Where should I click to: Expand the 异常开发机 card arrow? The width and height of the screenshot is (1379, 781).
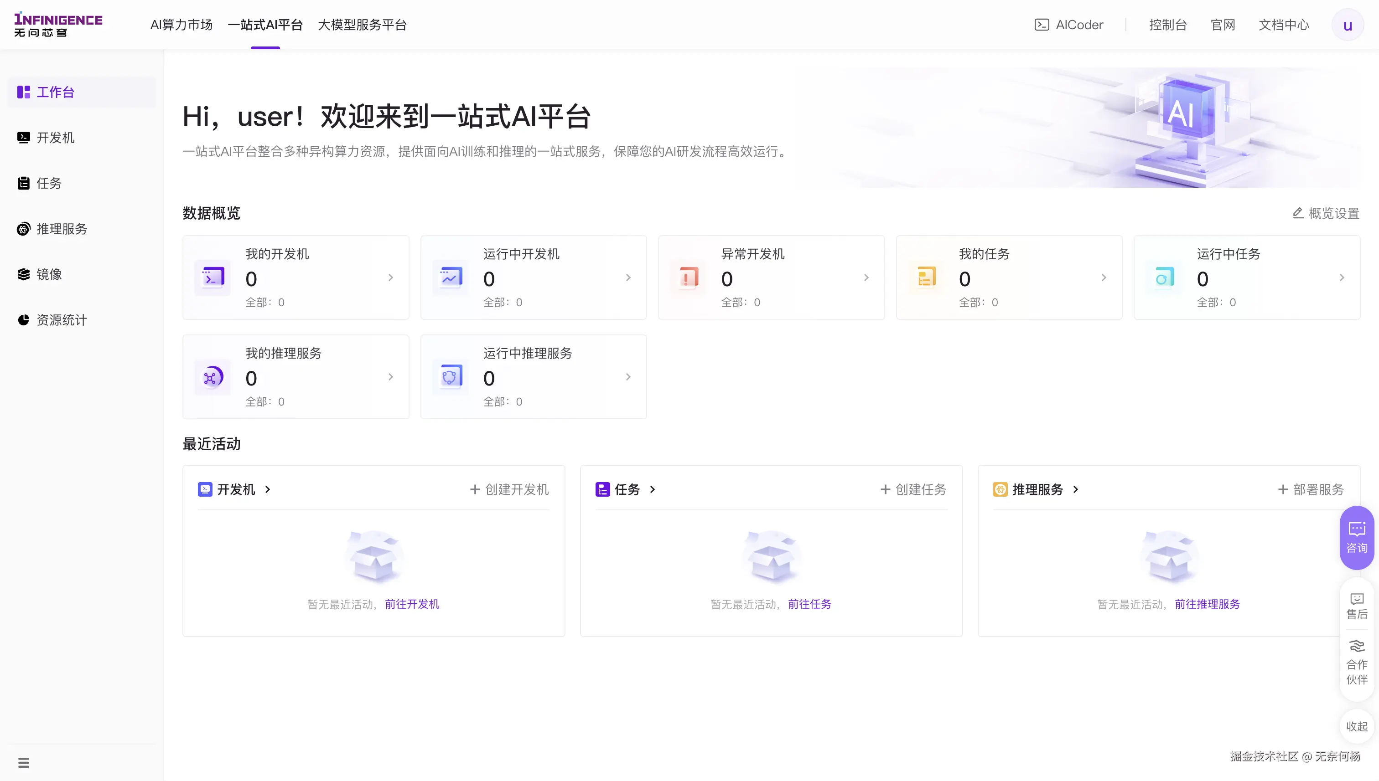[866, 277]
